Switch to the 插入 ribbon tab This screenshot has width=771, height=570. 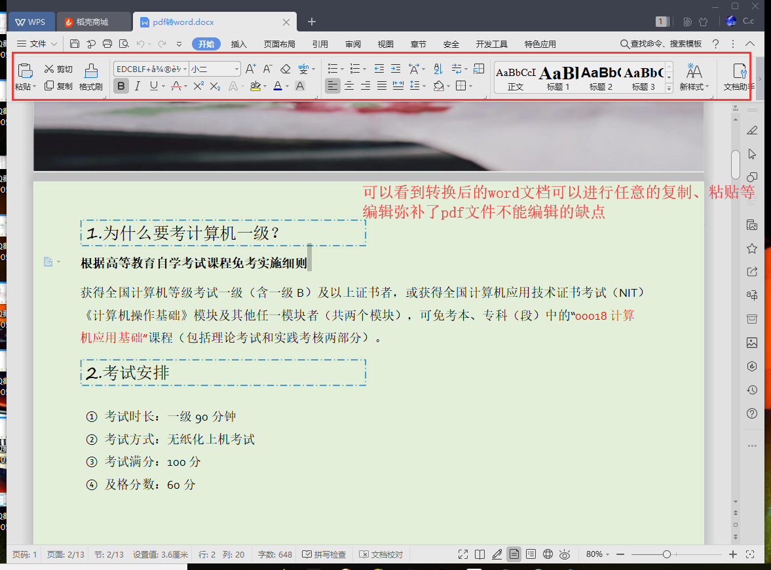click(x=239, y=44)
